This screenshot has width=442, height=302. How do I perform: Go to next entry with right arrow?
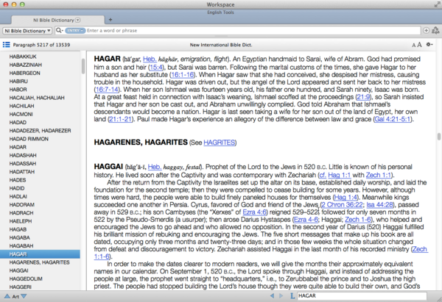pos(282,295)
